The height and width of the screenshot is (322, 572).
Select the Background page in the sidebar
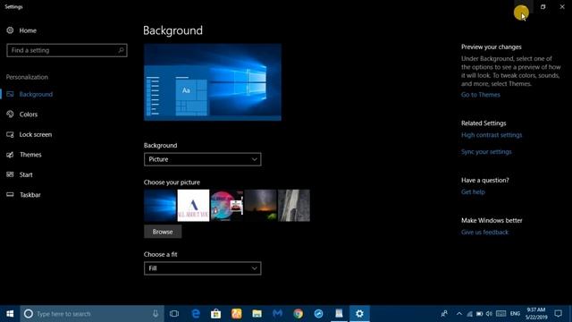[x=36, y=94]
